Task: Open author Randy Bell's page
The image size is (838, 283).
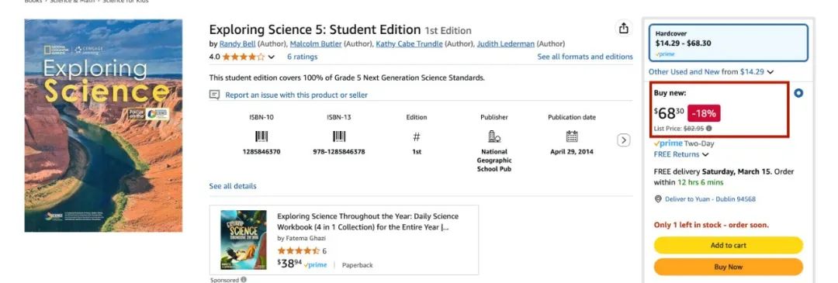Action: [237, 43]
